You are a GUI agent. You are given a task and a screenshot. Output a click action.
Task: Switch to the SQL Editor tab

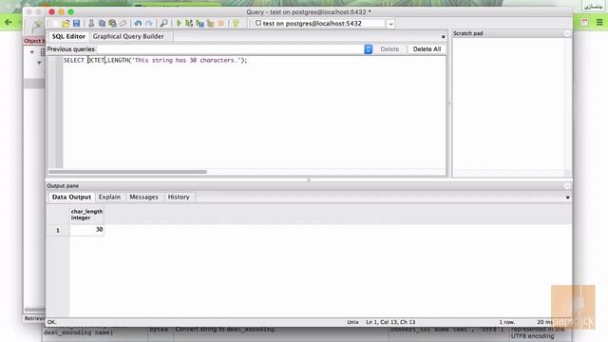pos(68,36)
